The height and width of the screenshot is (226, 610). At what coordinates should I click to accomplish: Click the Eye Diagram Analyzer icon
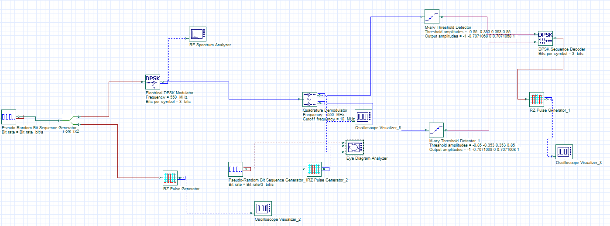[x=353, y=147]
